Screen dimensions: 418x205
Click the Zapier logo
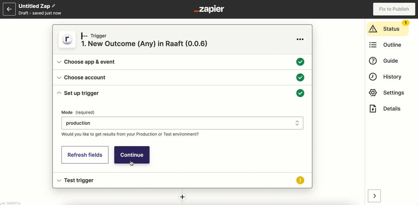coord(209,9)
